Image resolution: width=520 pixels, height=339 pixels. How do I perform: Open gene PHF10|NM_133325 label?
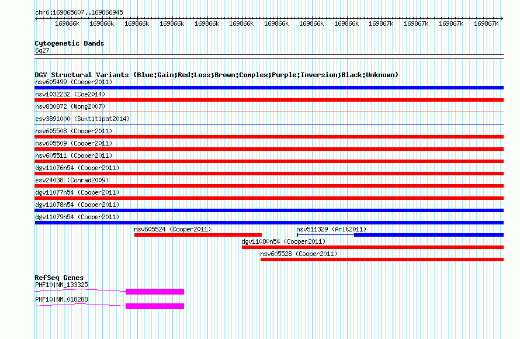click(61, 285)
